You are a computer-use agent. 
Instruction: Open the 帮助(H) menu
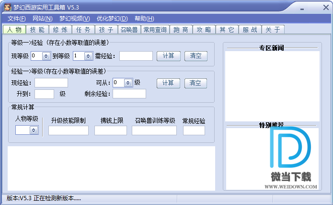144,19
